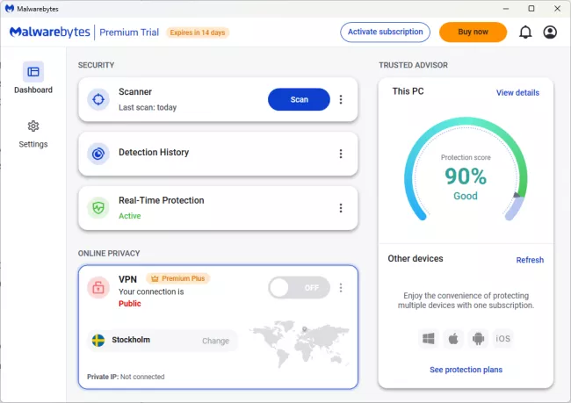
Task: Click the Android platform icon
Action: (x=478, y=339)
